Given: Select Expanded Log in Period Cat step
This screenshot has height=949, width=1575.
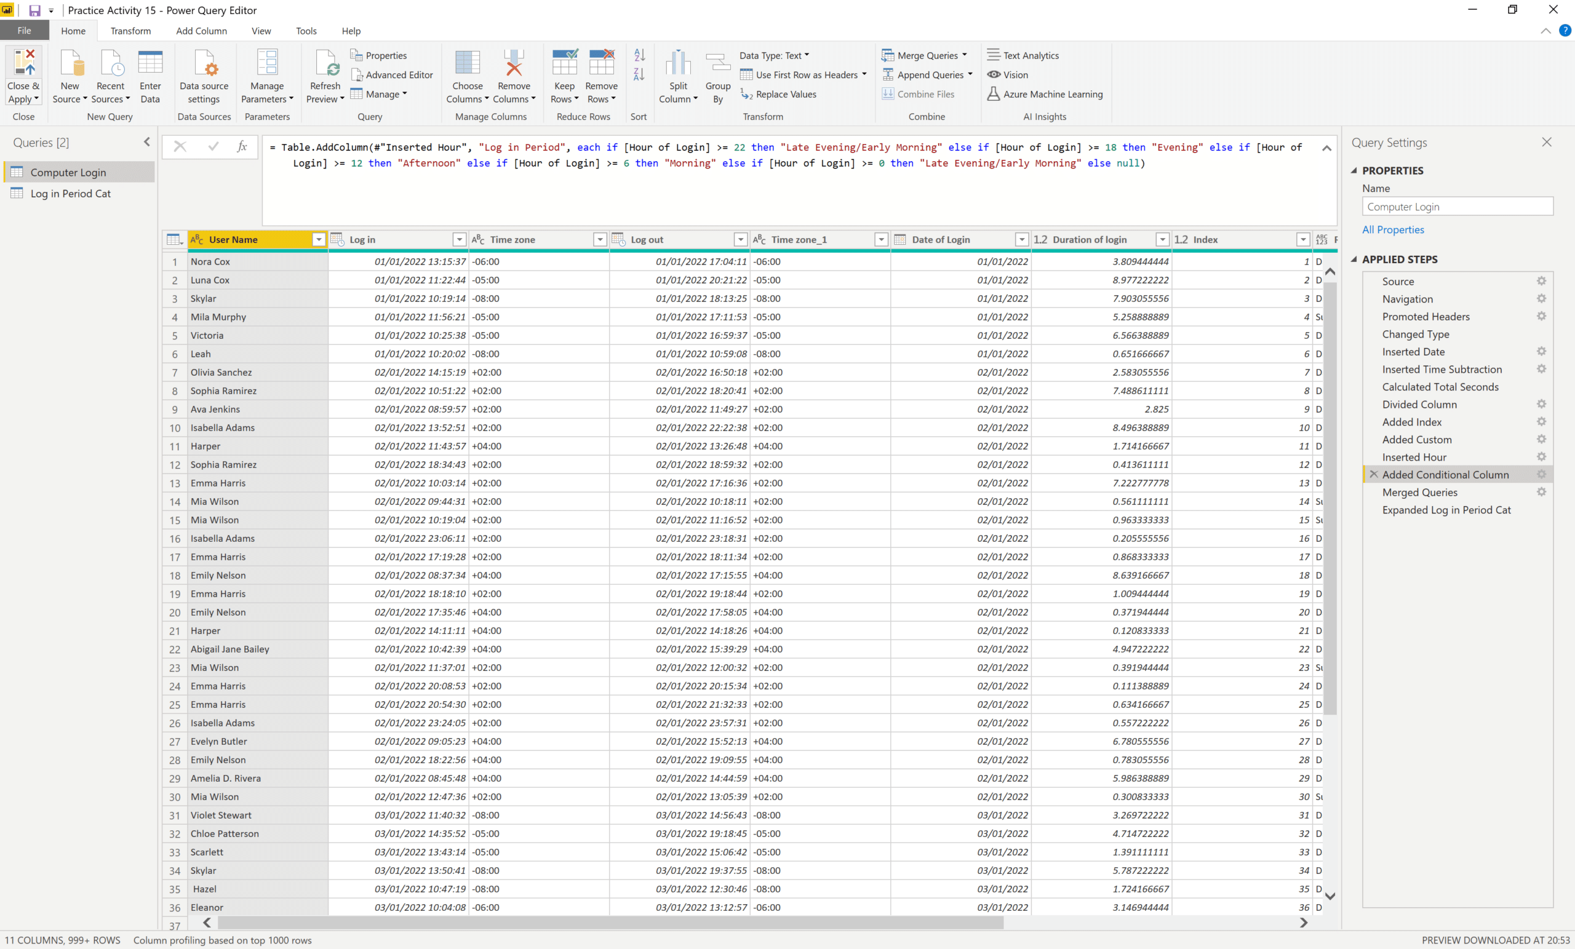Looking at the screenshot, I should pos(1446,510).
